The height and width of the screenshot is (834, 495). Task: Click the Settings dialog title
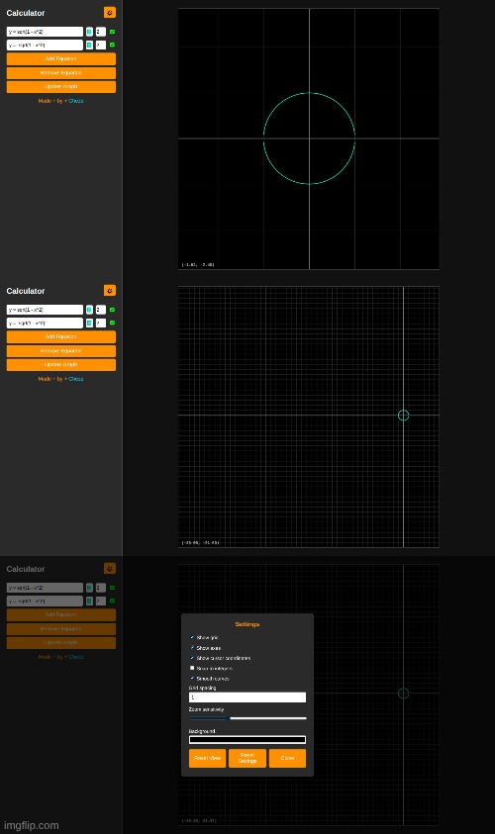[247, 624]
